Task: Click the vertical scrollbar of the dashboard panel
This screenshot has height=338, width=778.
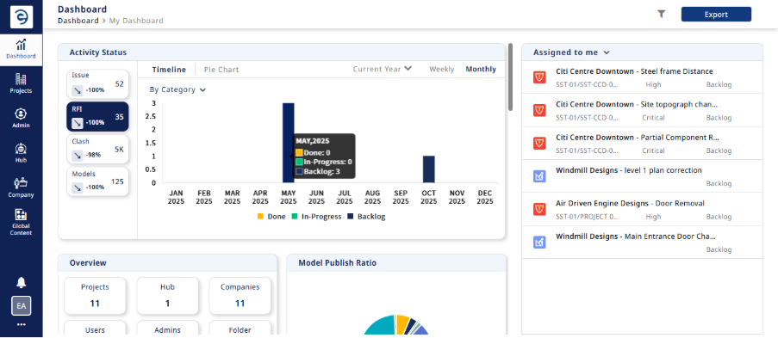Action: (510, 77)
